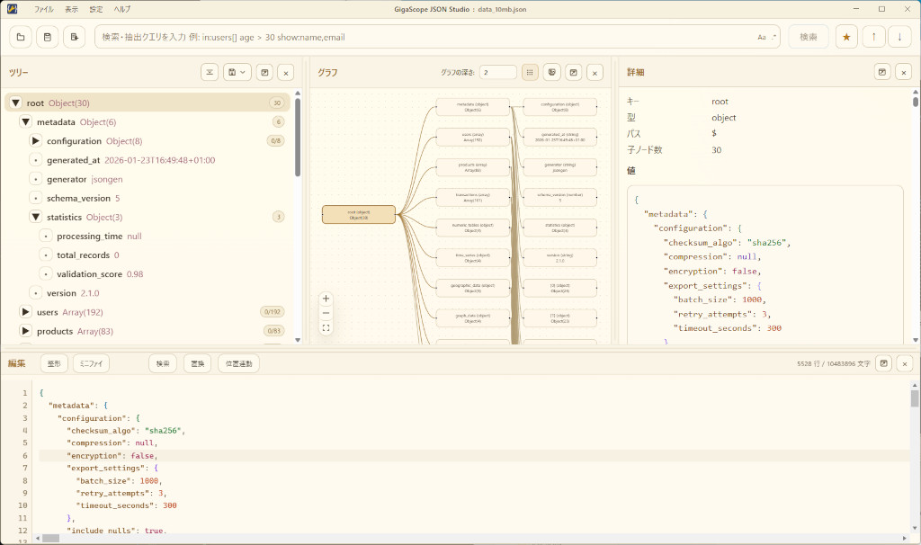921x545 pixels.
Task: Click line number 7 in editor
Action: pyautogui.click(x=24, y=468)
